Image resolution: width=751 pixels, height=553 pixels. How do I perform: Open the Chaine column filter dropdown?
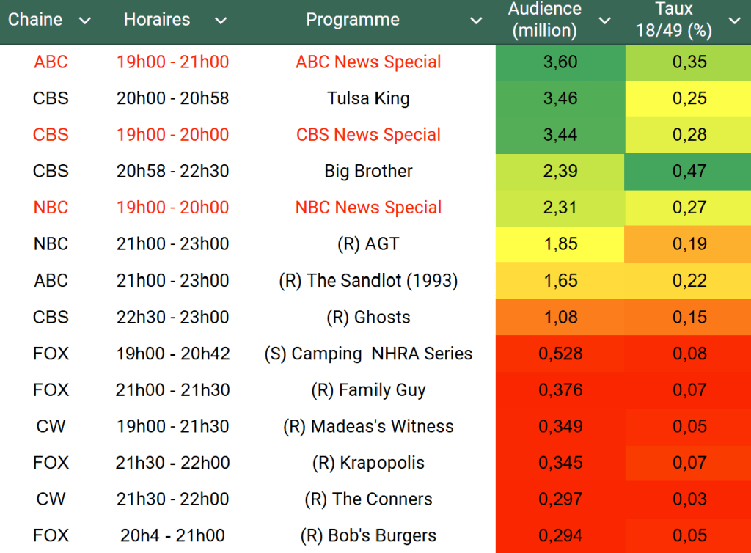(x=85, y=21)
